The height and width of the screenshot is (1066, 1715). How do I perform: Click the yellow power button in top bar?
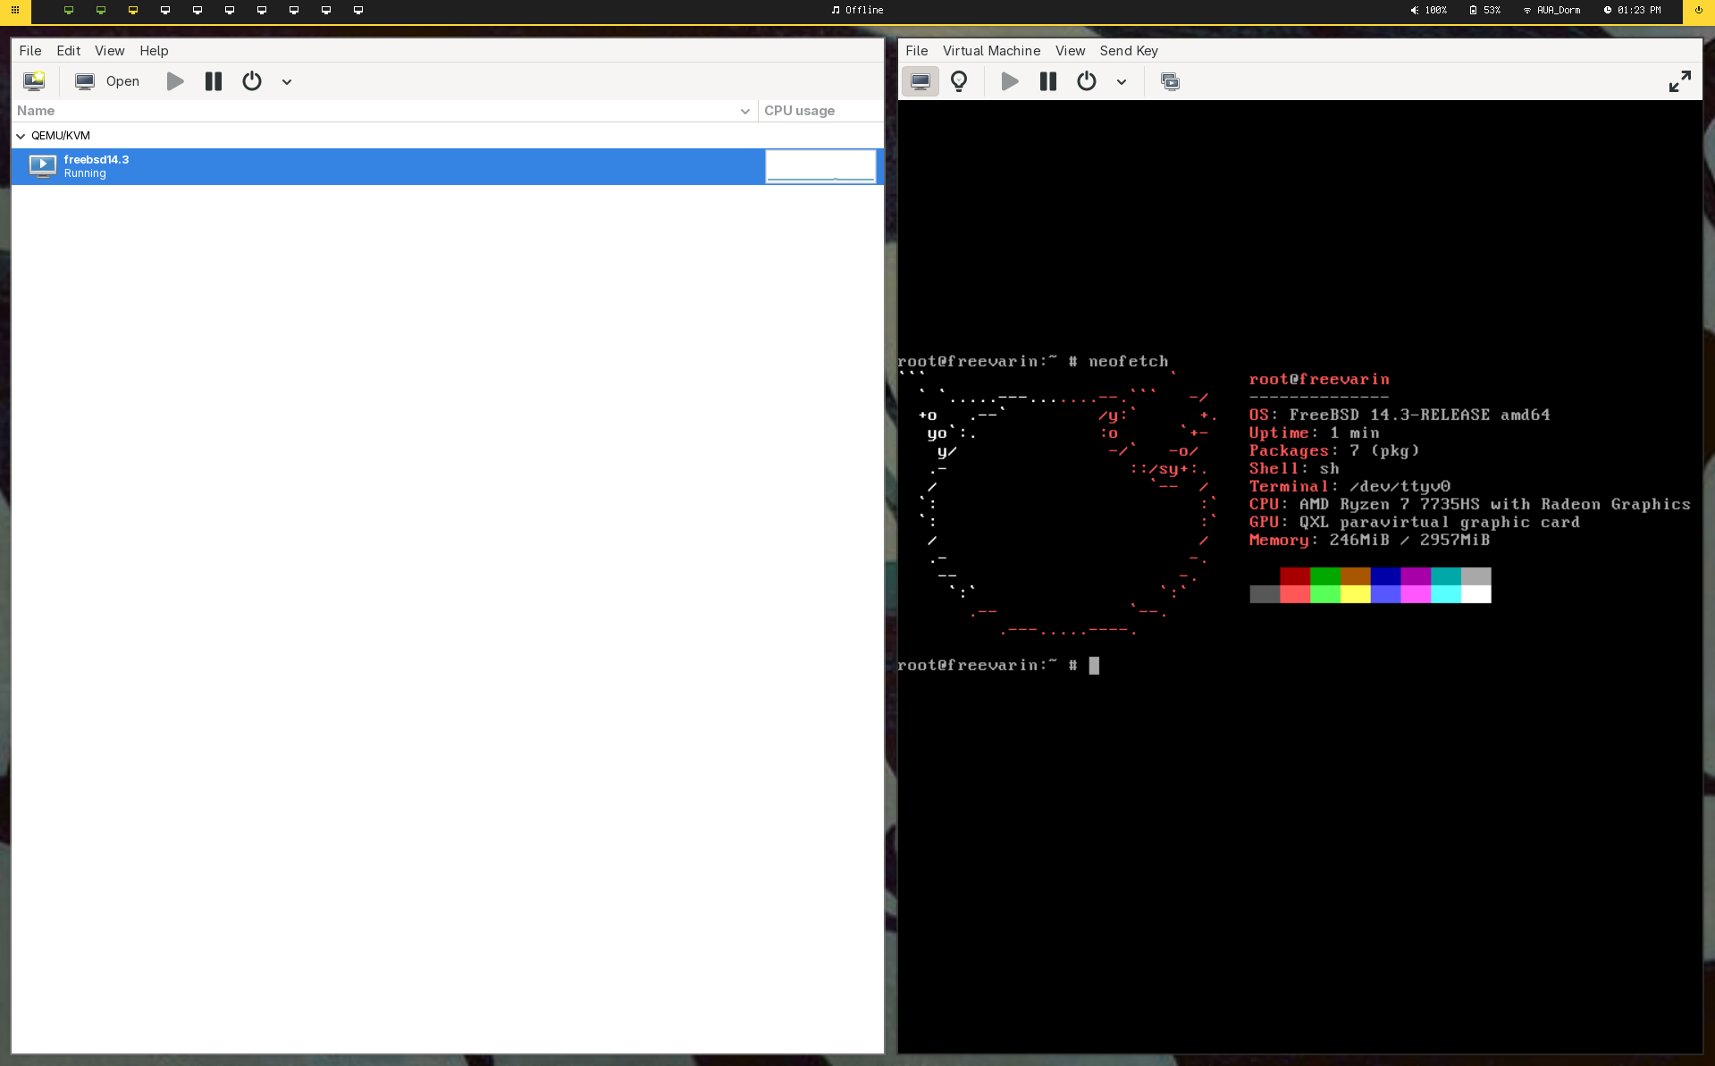(1699, 11)
